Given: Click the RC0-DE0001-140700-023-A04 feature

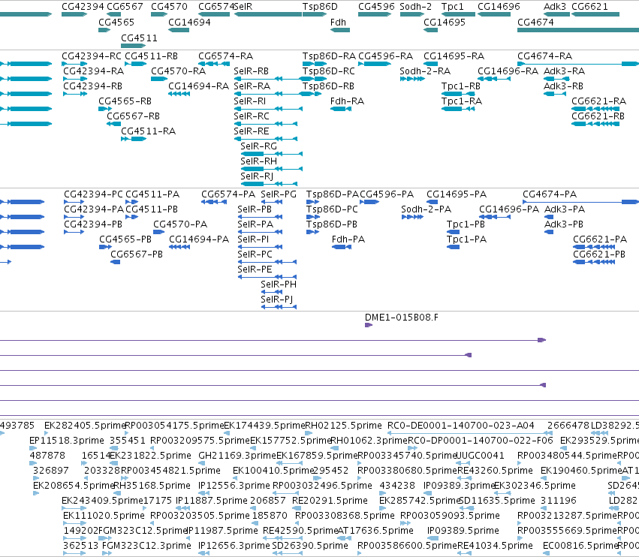Looking at the screenshot, I should pyautogui.click(x=470, y=433).
